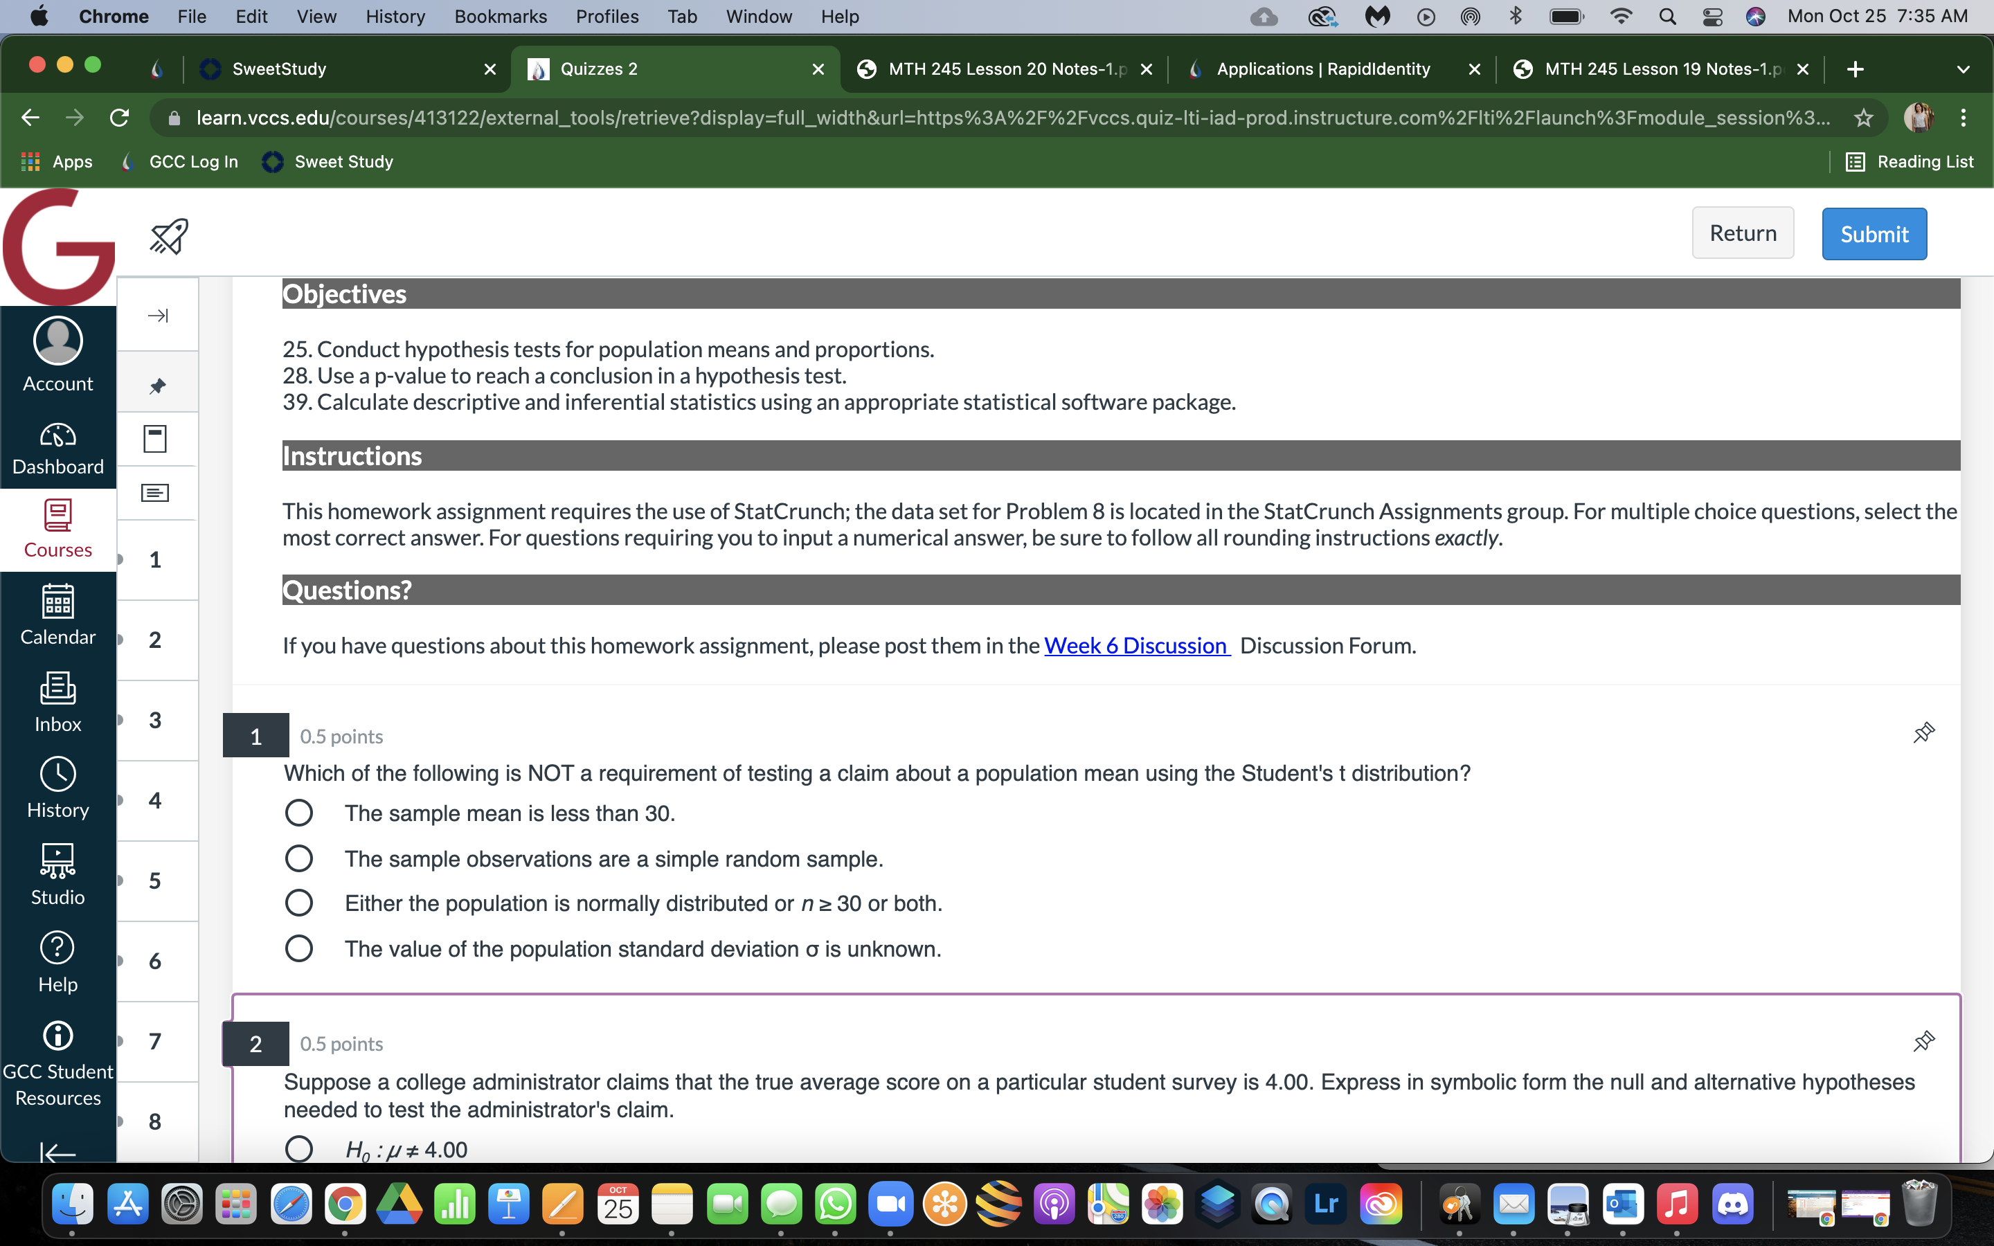The width and height of the screenshot is (1994, 1246).
Task: Select 'The sample observations are a simple random sample'
Action: (x=299, y=858)
